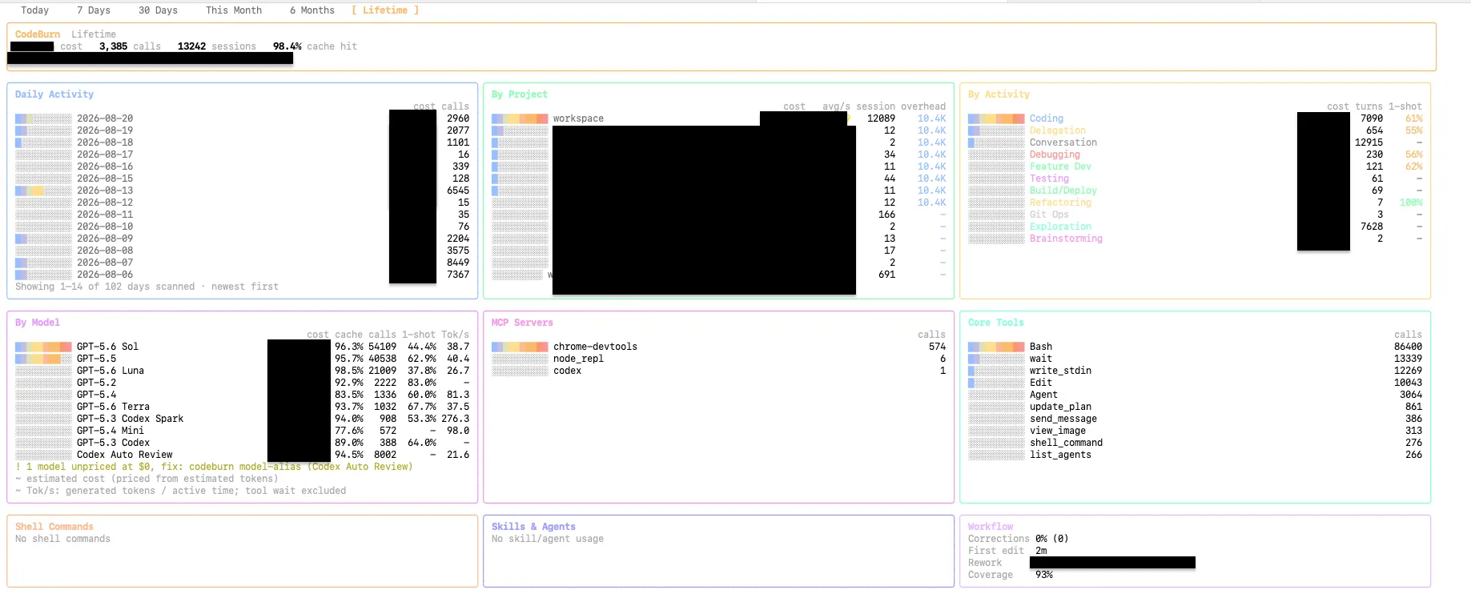The width and height of the screenshot is (1471, 594).
Task: Click the First edit workflow metric
Action: tap(1007, 551)
